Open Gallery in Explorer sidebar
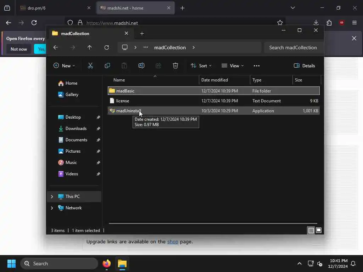 coord(74,95)
